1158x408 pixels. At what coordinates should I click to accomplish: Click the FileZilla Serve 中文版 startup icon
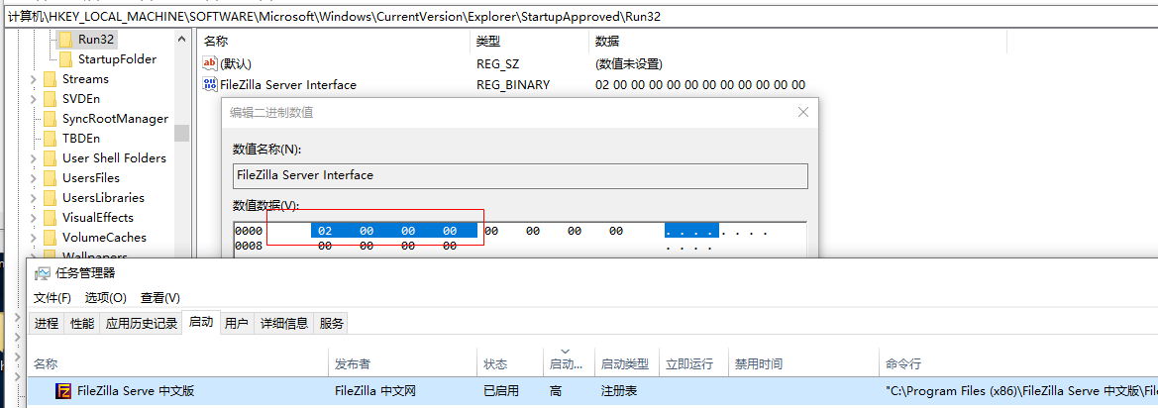point(63,391)
